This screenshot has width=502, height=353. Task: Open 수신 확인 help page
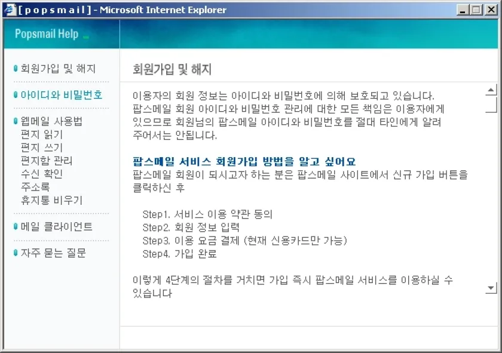click(x=42, y=174)
